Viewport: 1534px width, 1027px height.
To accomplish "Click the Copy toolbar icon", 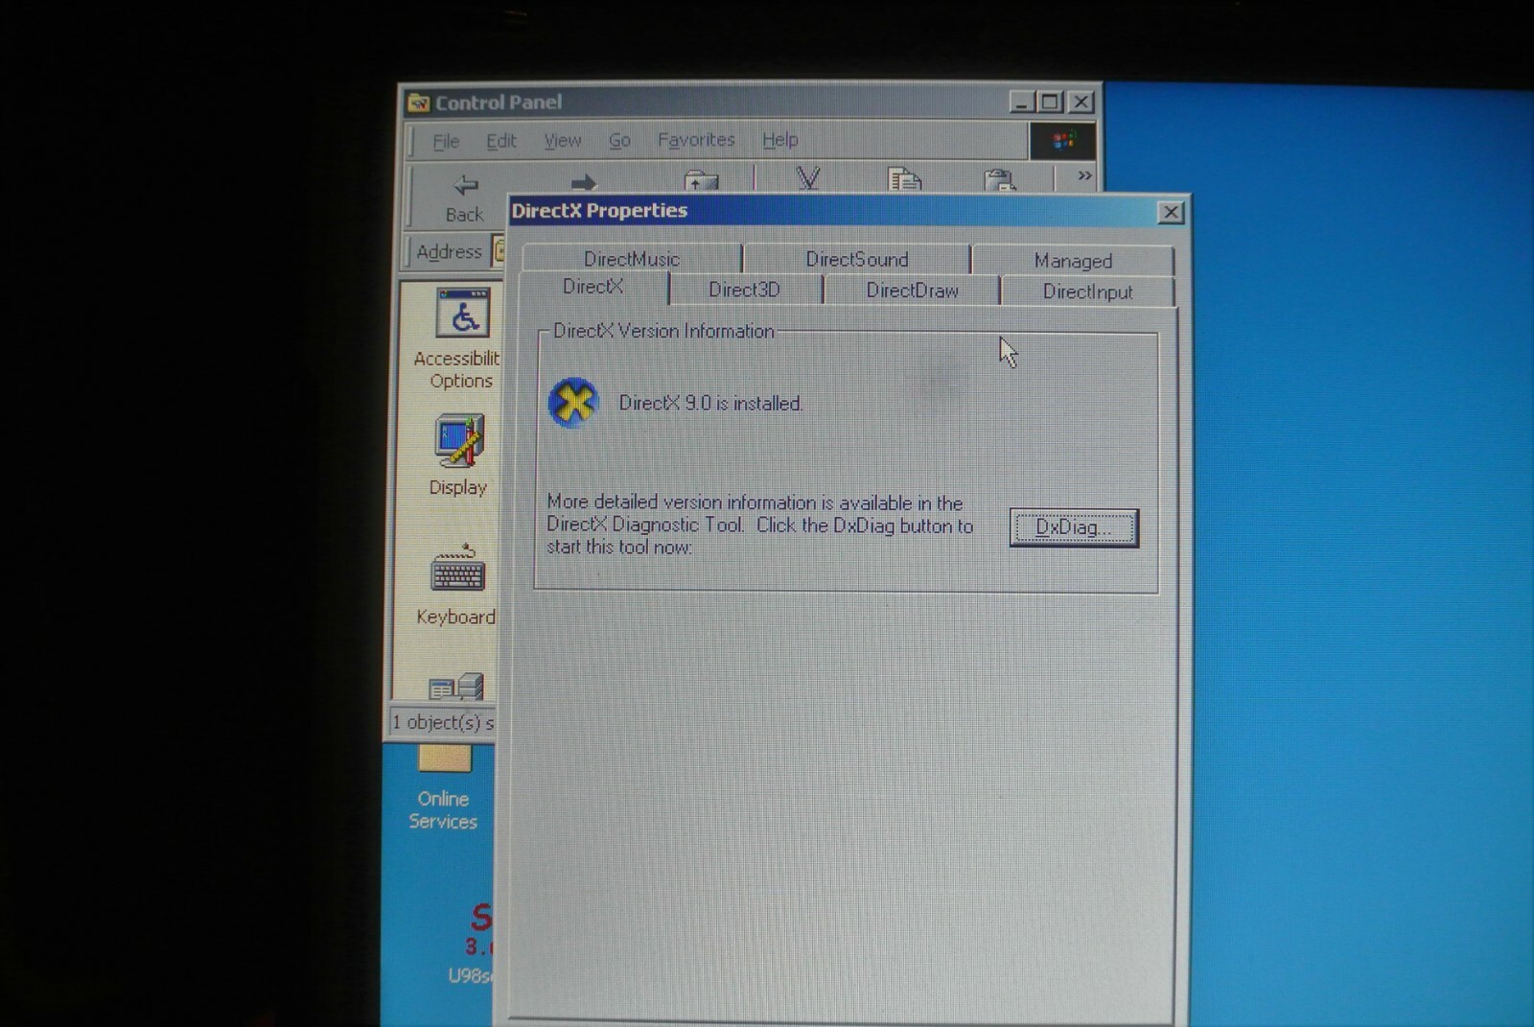I will click(x=904, y=179).
